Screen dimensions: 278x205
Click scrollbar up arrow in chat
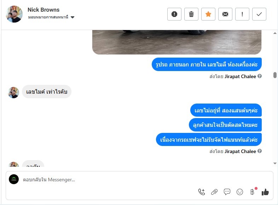tap(275, 33)
